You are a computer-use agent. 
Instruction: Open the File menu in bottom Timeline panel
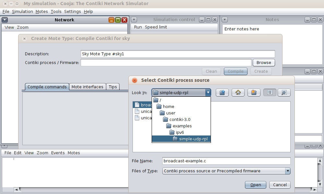[8, 153]
